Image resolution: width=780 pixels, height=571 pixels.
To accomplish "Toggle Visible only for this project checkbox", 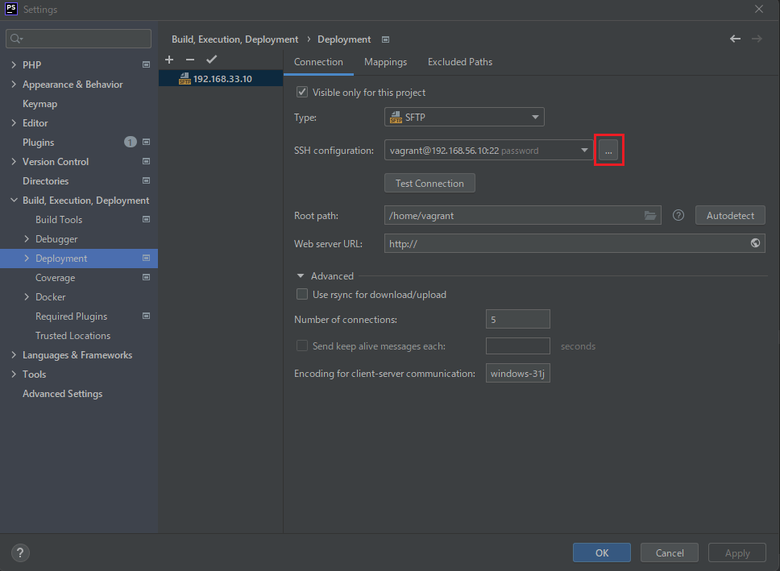I will 302,93.
